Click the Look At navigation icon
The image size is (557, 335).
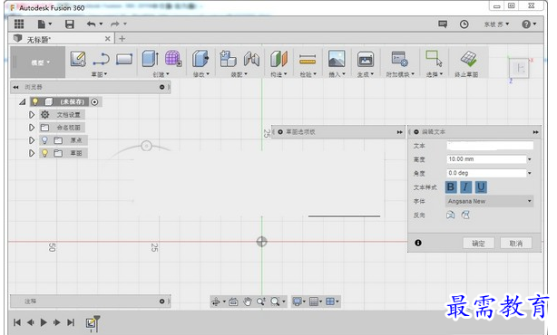233,301
